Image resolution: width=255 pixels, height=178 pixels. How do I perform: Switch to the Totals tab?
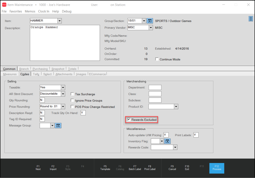(72, 69)
